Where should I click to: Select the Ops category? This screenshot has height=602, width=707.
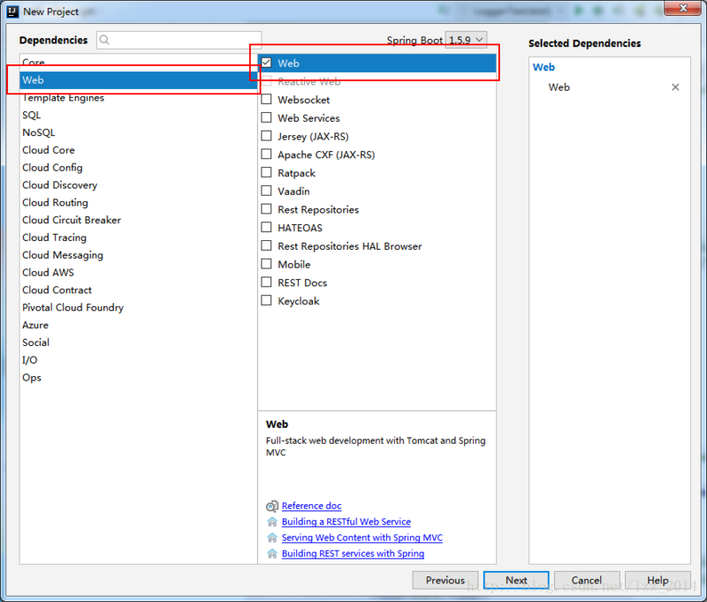138,378
